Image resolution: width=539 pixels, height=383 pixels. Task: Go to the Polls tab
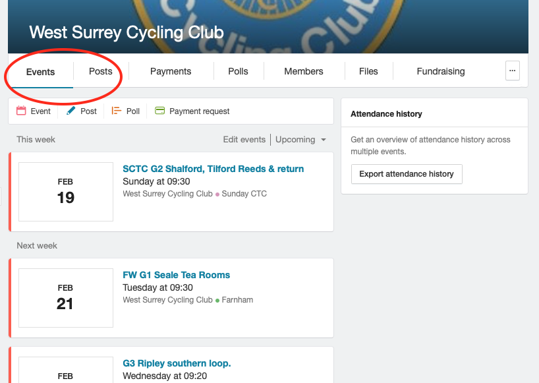pos(239,71)
